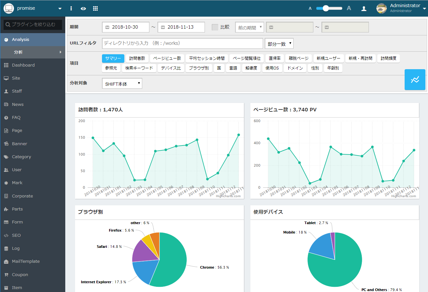Open the Item menu in sidebar
Image resolution: width=428 pixels, height=292 pixels.
32,287
